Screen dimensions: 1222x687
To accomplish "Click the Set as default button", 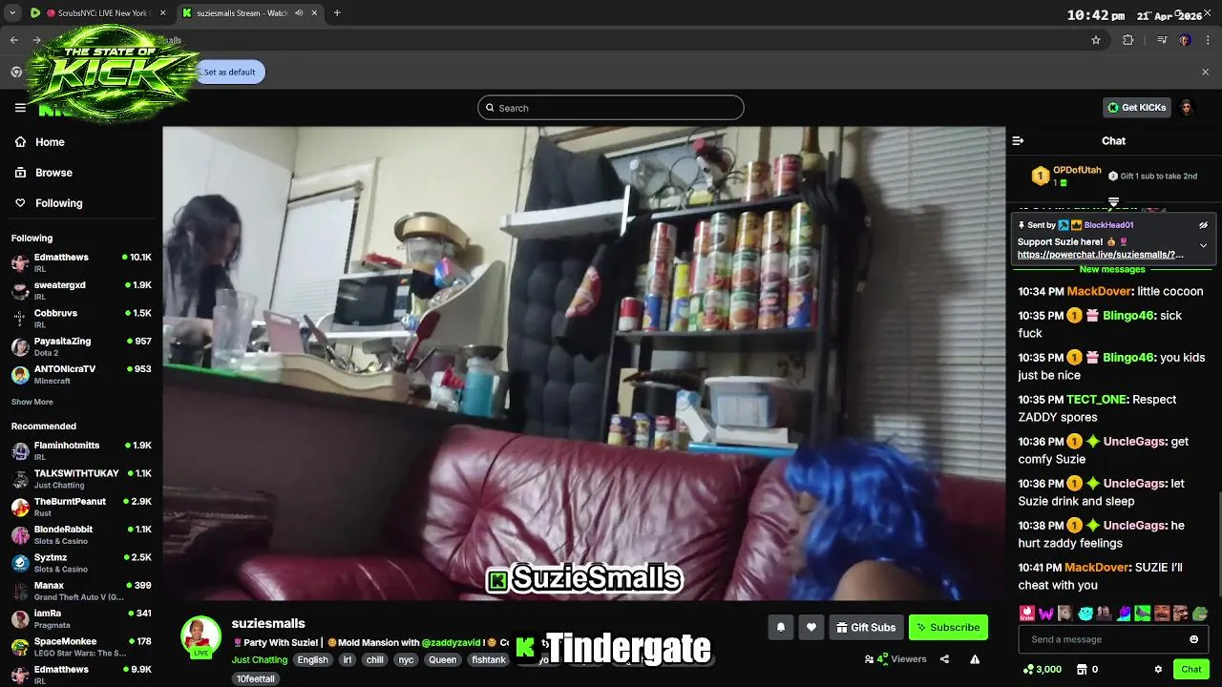I will [230, 72].
